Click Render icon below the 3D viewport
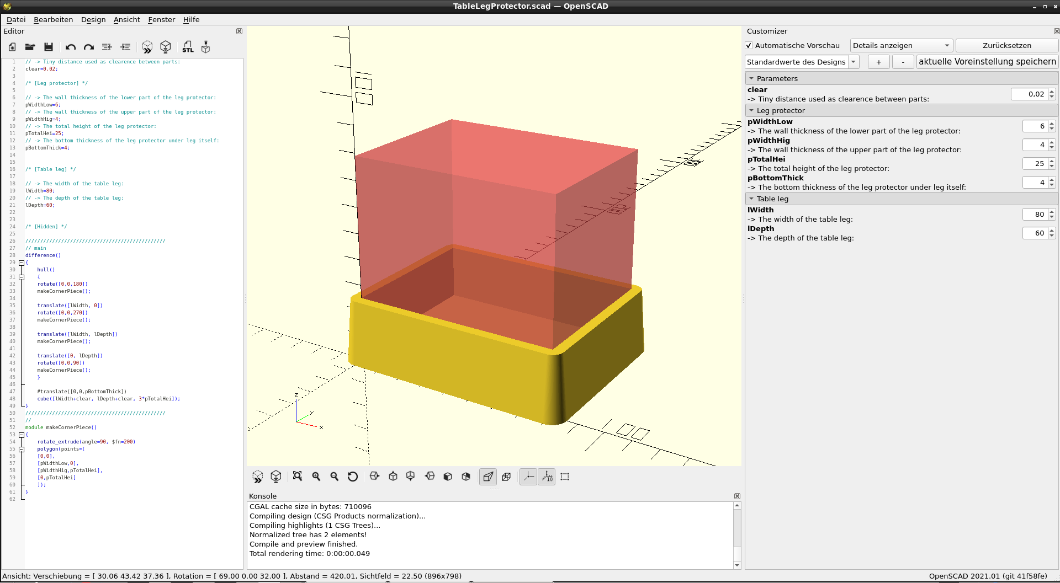Image resolution: width=1060 pixels, height=583 pixels. (276, 477)
